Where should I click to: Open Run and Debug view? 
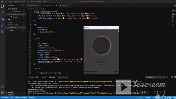(x=2, y=25)
